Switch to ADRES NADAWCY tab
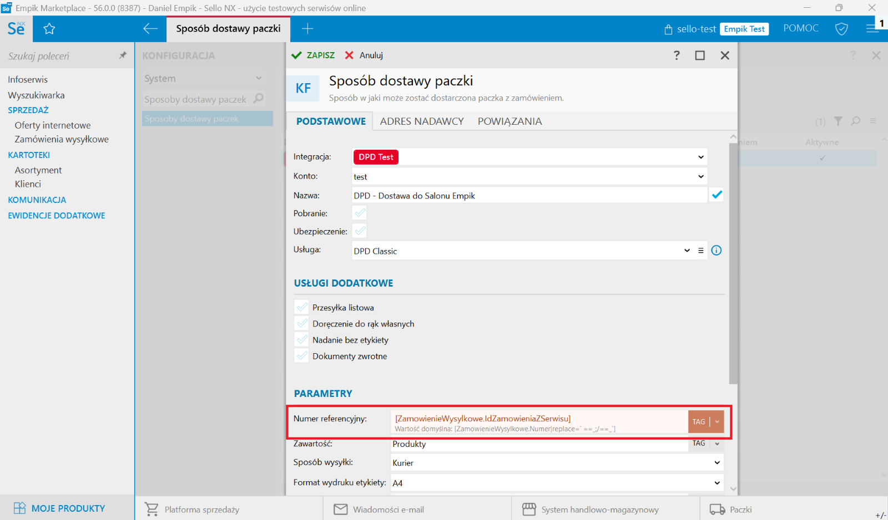The height and width of the screenshot is (520, 888). (x=422, y=121)
